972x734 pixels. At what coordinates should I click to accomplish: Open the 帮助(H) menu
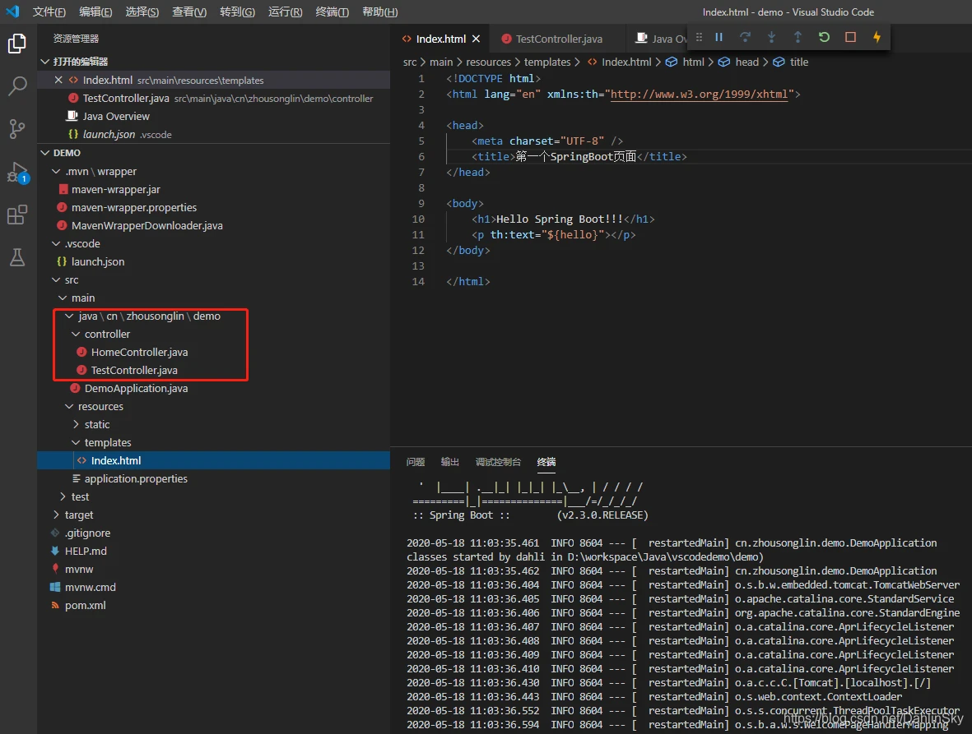pyautogui.click(x=380, y=12)
